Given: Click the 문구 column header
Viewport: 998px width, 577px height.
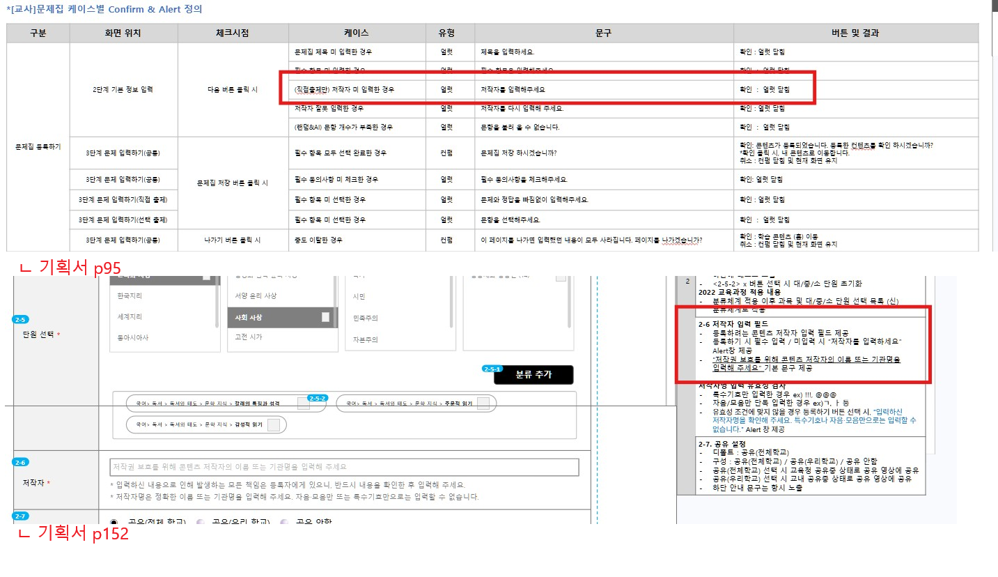Looking at the screenshot, I should [x=604, y=33].
